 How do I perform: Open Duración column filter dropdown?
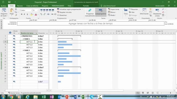(x=47, y=33)
